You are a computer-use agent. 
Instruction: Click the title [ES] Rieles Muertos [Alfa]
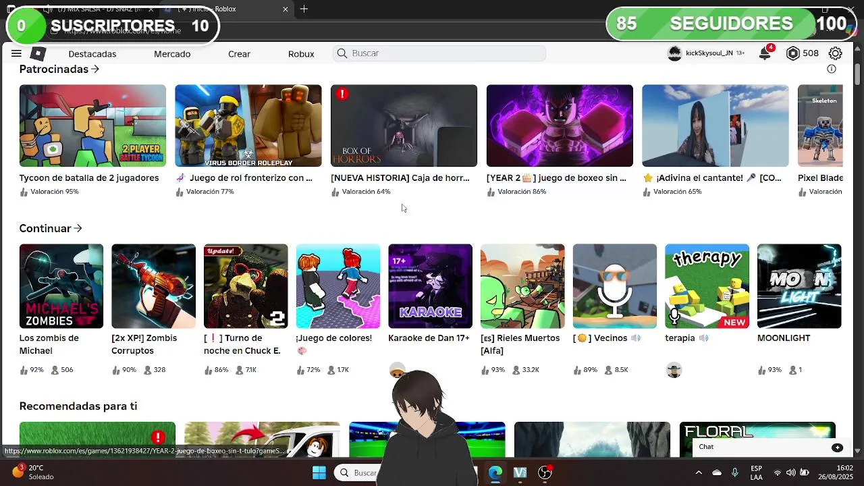(x=520, y=344)
